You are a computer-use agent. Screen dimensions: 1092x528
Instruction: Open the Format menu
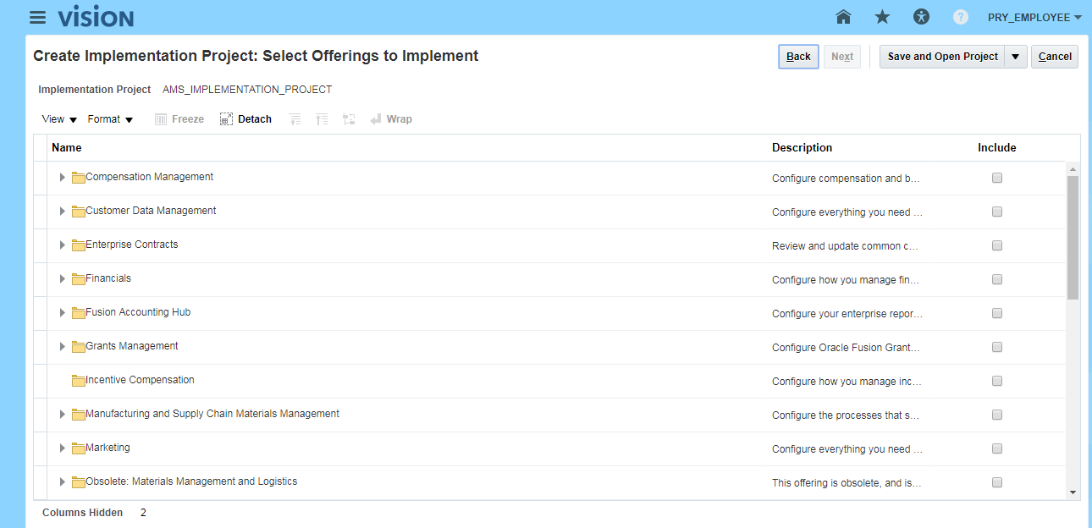(110, 119)
